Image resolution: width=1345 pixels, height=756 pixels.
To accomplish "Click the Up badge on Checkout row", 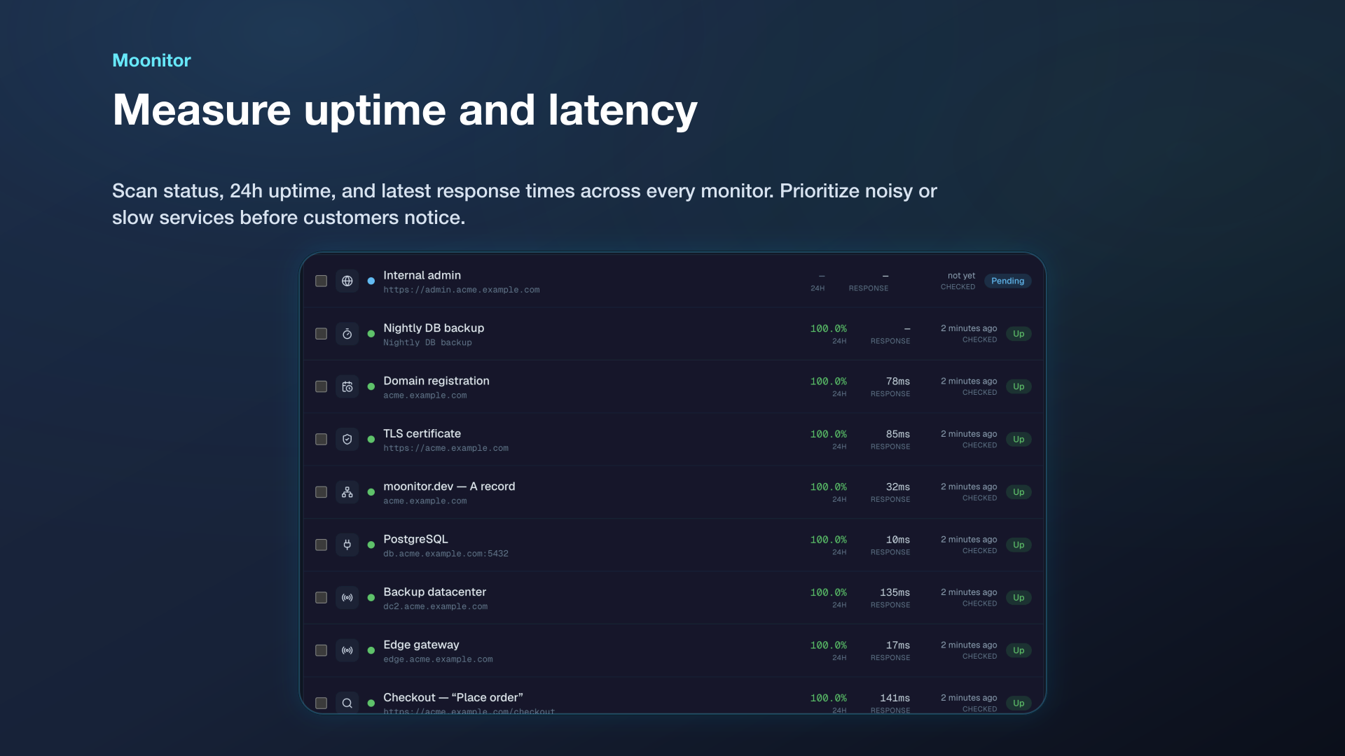I will (x=1019, y=703).
